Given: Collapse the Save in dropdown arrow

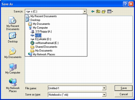Looking at the screenshot, I should [85, 12].
